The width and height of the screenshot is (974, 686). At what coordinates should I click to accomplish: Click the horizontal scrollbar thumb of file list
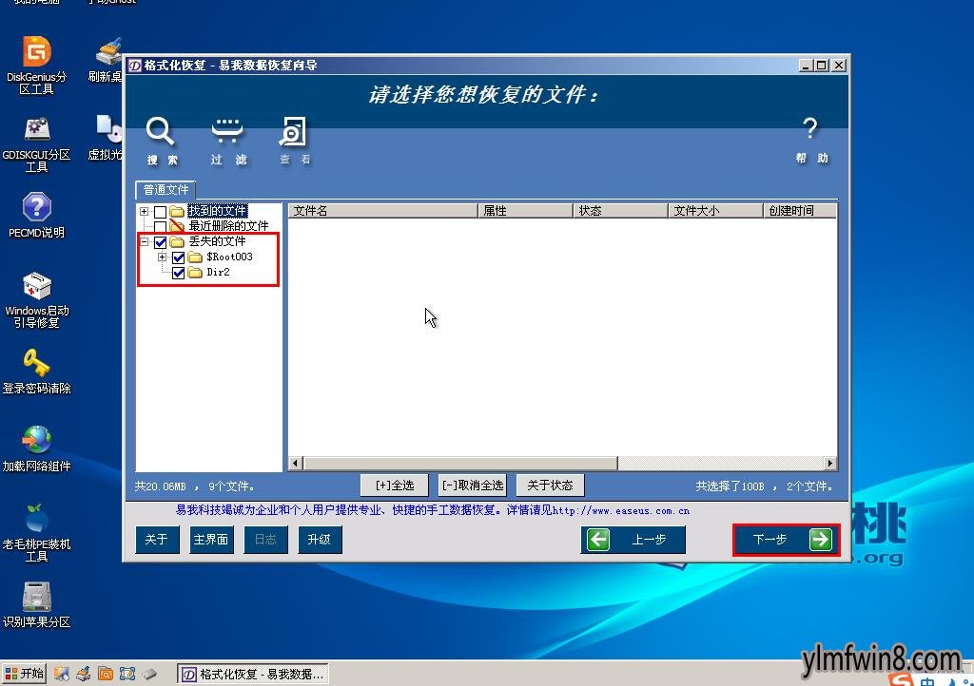[460, 464]
